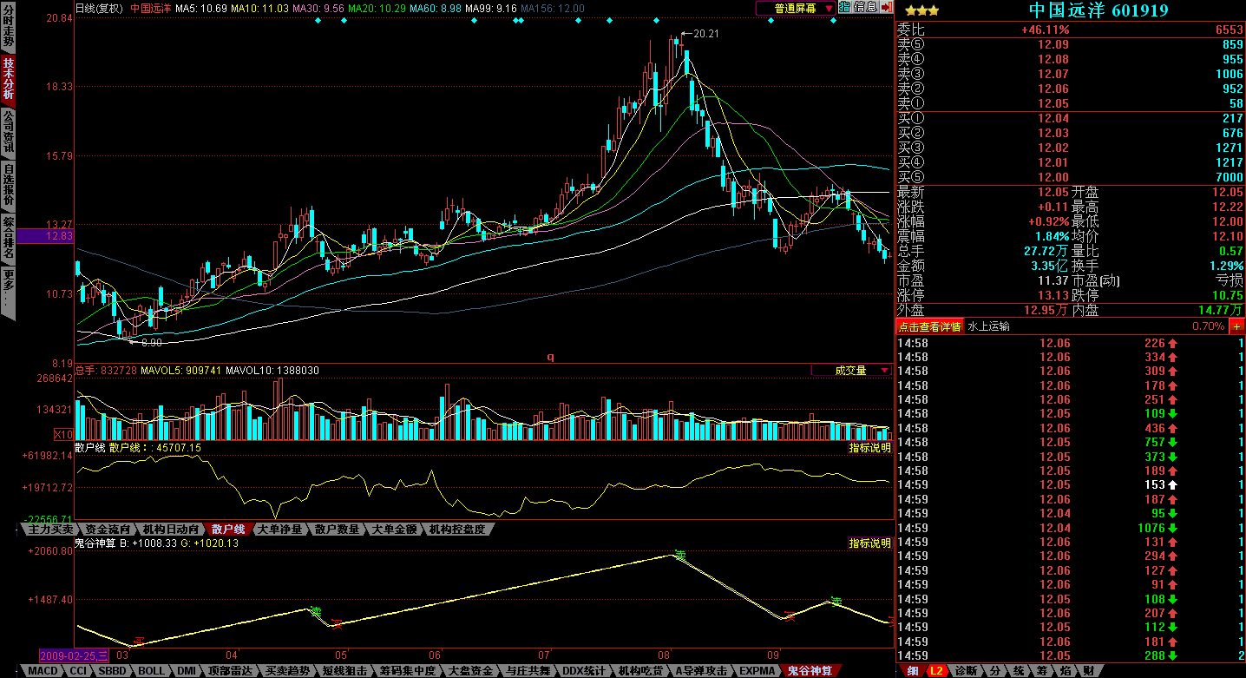
Task: Click the 卖⑤ ask row at 12.09
Action: coord(1071,45)
